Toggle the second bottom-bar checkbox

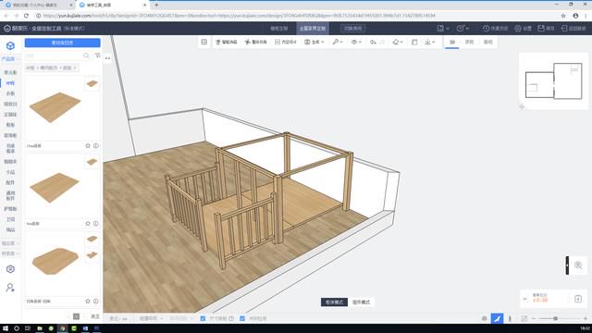[242, 318]
